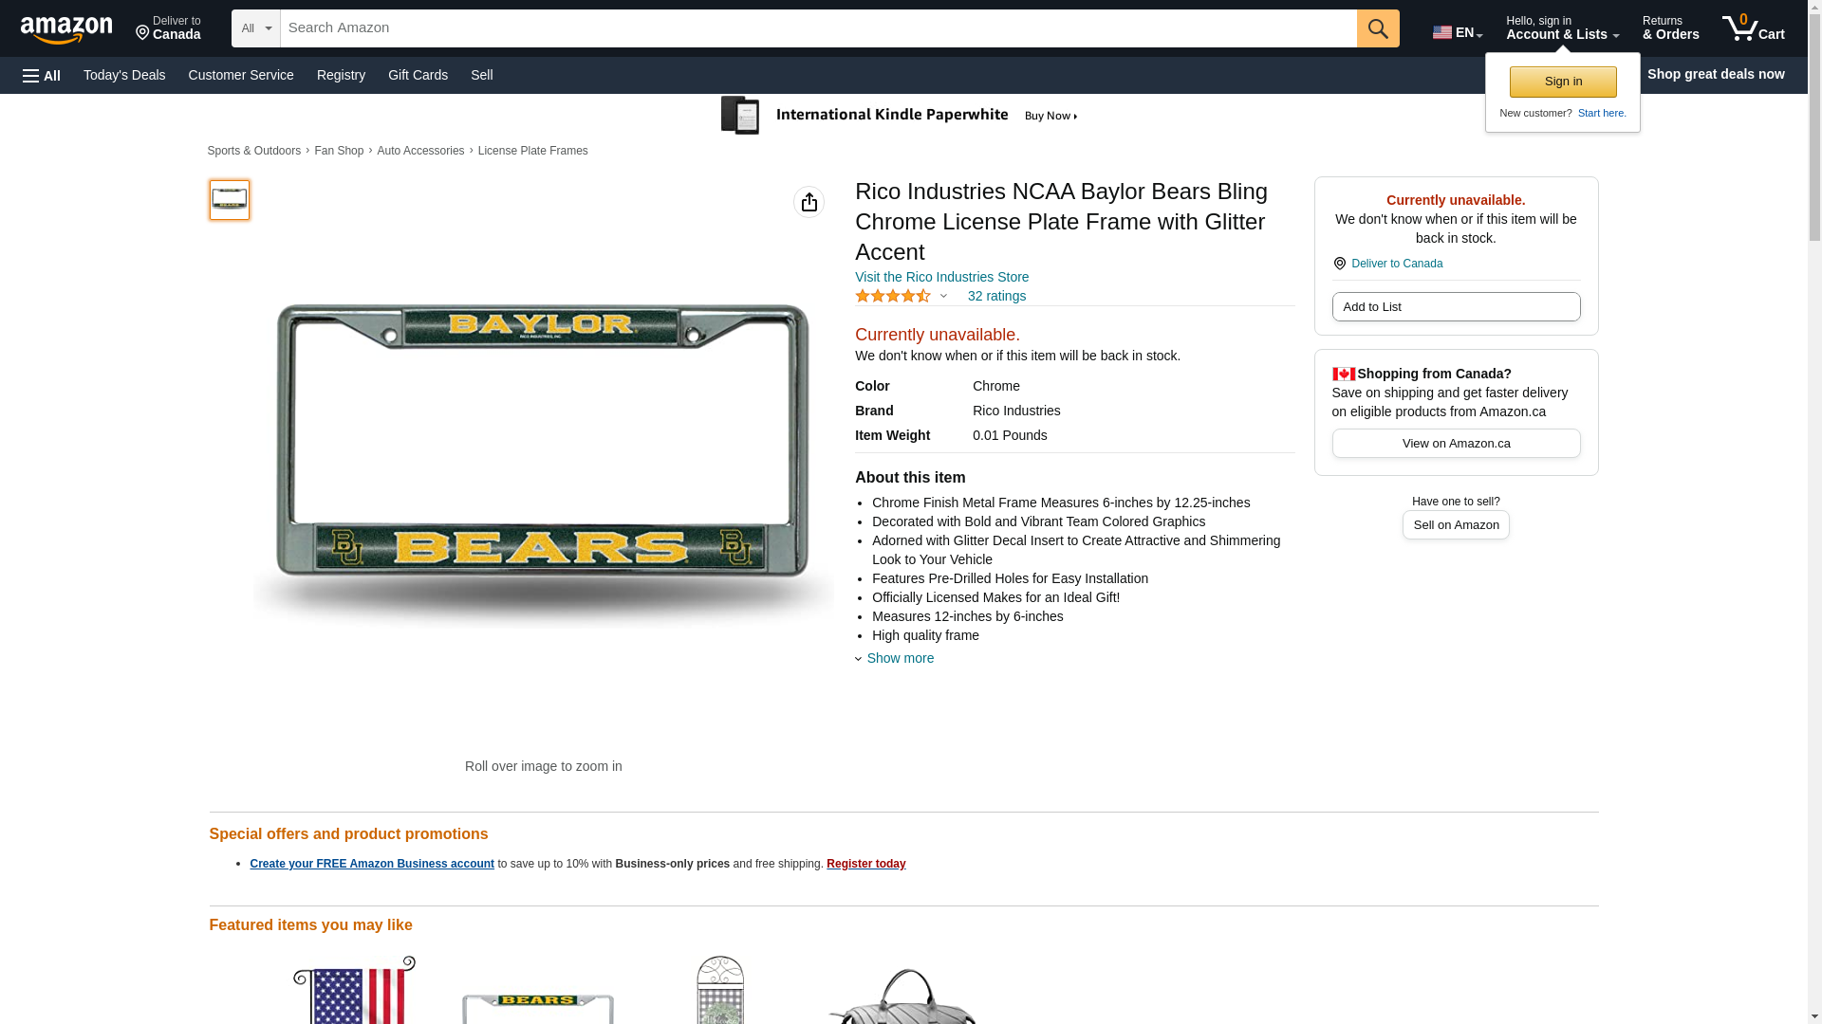1822x1024 pixels.
Task: Open the License Plate Frames breadcrumb
Action: tap(532, 151)
